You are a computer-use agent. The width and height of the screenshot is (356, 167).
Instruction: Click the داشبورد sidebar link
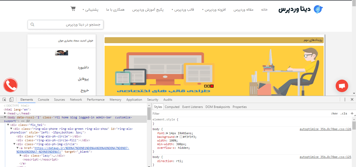click(x=83, y=67)
